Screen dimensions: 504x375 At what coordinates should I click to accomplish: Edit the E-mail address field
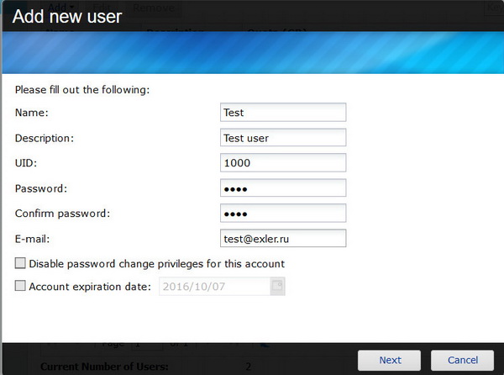pos(283,239)
